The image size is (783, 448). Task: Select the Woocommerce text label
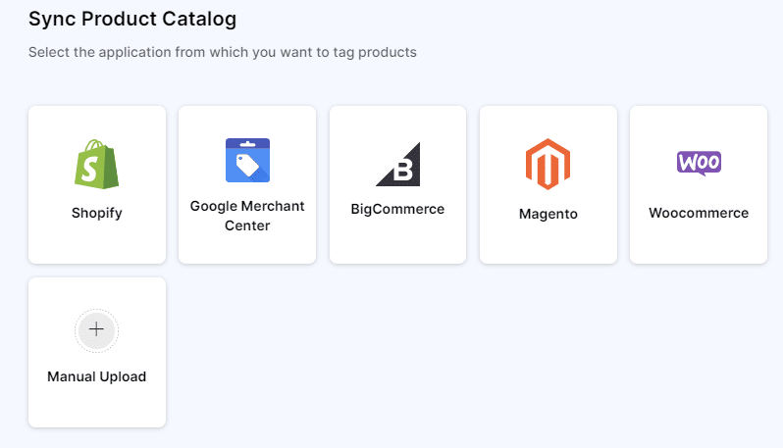pyautogui.click(x=699, y=213)
